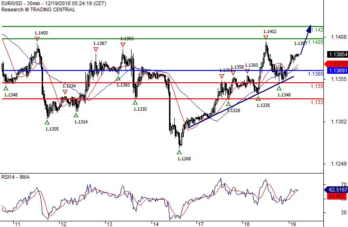Select the green triangle marker labeled 1.1335
This screenshot has height=227, width=348.
click(258, 98)
